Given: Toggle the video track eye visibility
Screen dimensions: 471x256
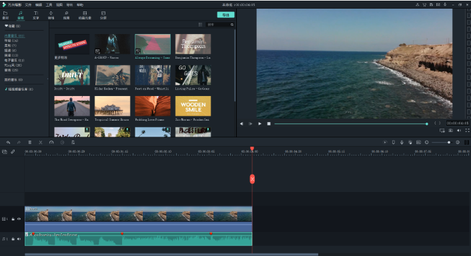Looking at the screenshot, I should [19, 219].
